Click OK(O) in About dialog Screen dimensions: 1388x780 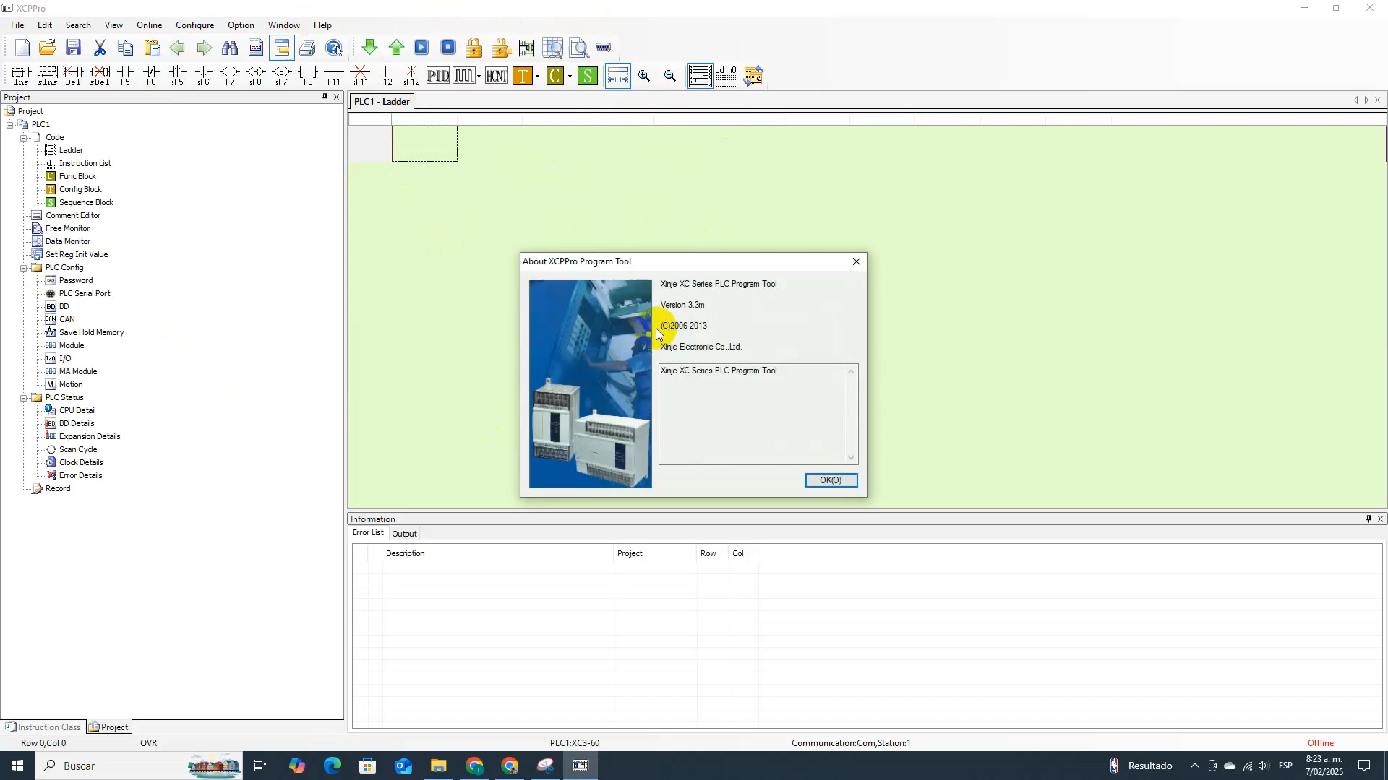click(x=831, y=480)
